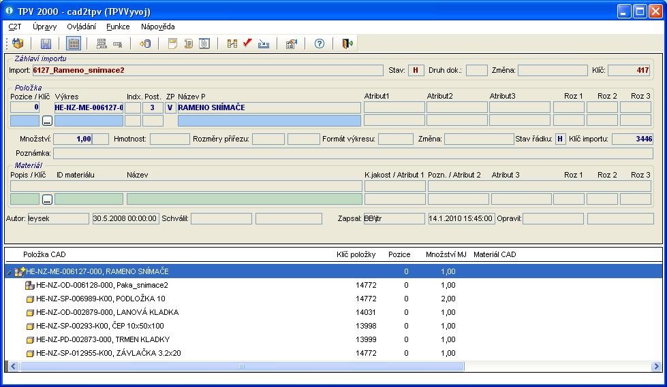Click the assembly icon of Paka_snimace2
Screen dimensions: 667x387
click(30, 286)
